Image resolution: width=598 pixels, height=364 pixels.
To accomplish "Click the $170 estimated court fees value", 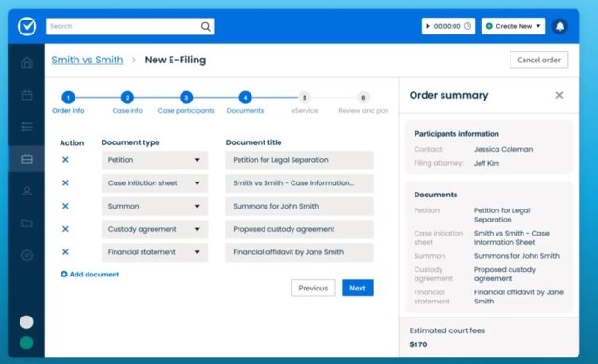I will pos(418,344).
